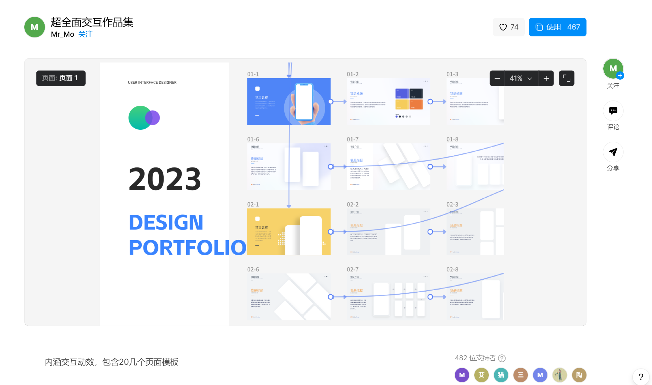Click the help question mark button

641,377
